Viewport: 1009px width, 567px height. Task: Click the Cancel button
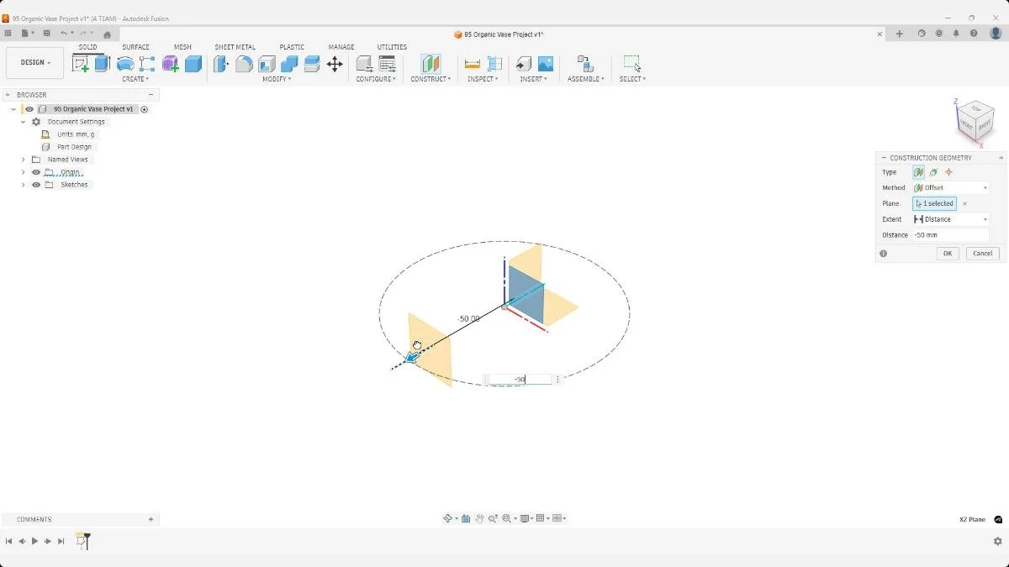982,254
